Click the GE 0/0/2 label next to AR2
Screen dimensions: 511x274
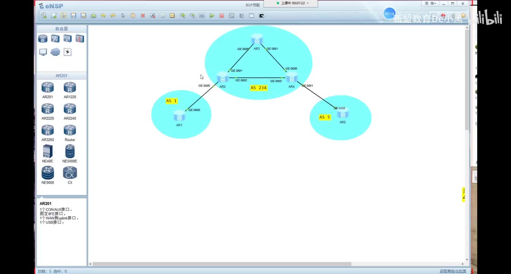click(241, 80)
